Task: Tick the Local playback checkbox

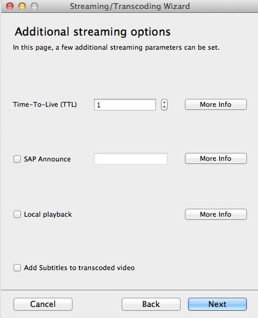Action: [17, 214]
